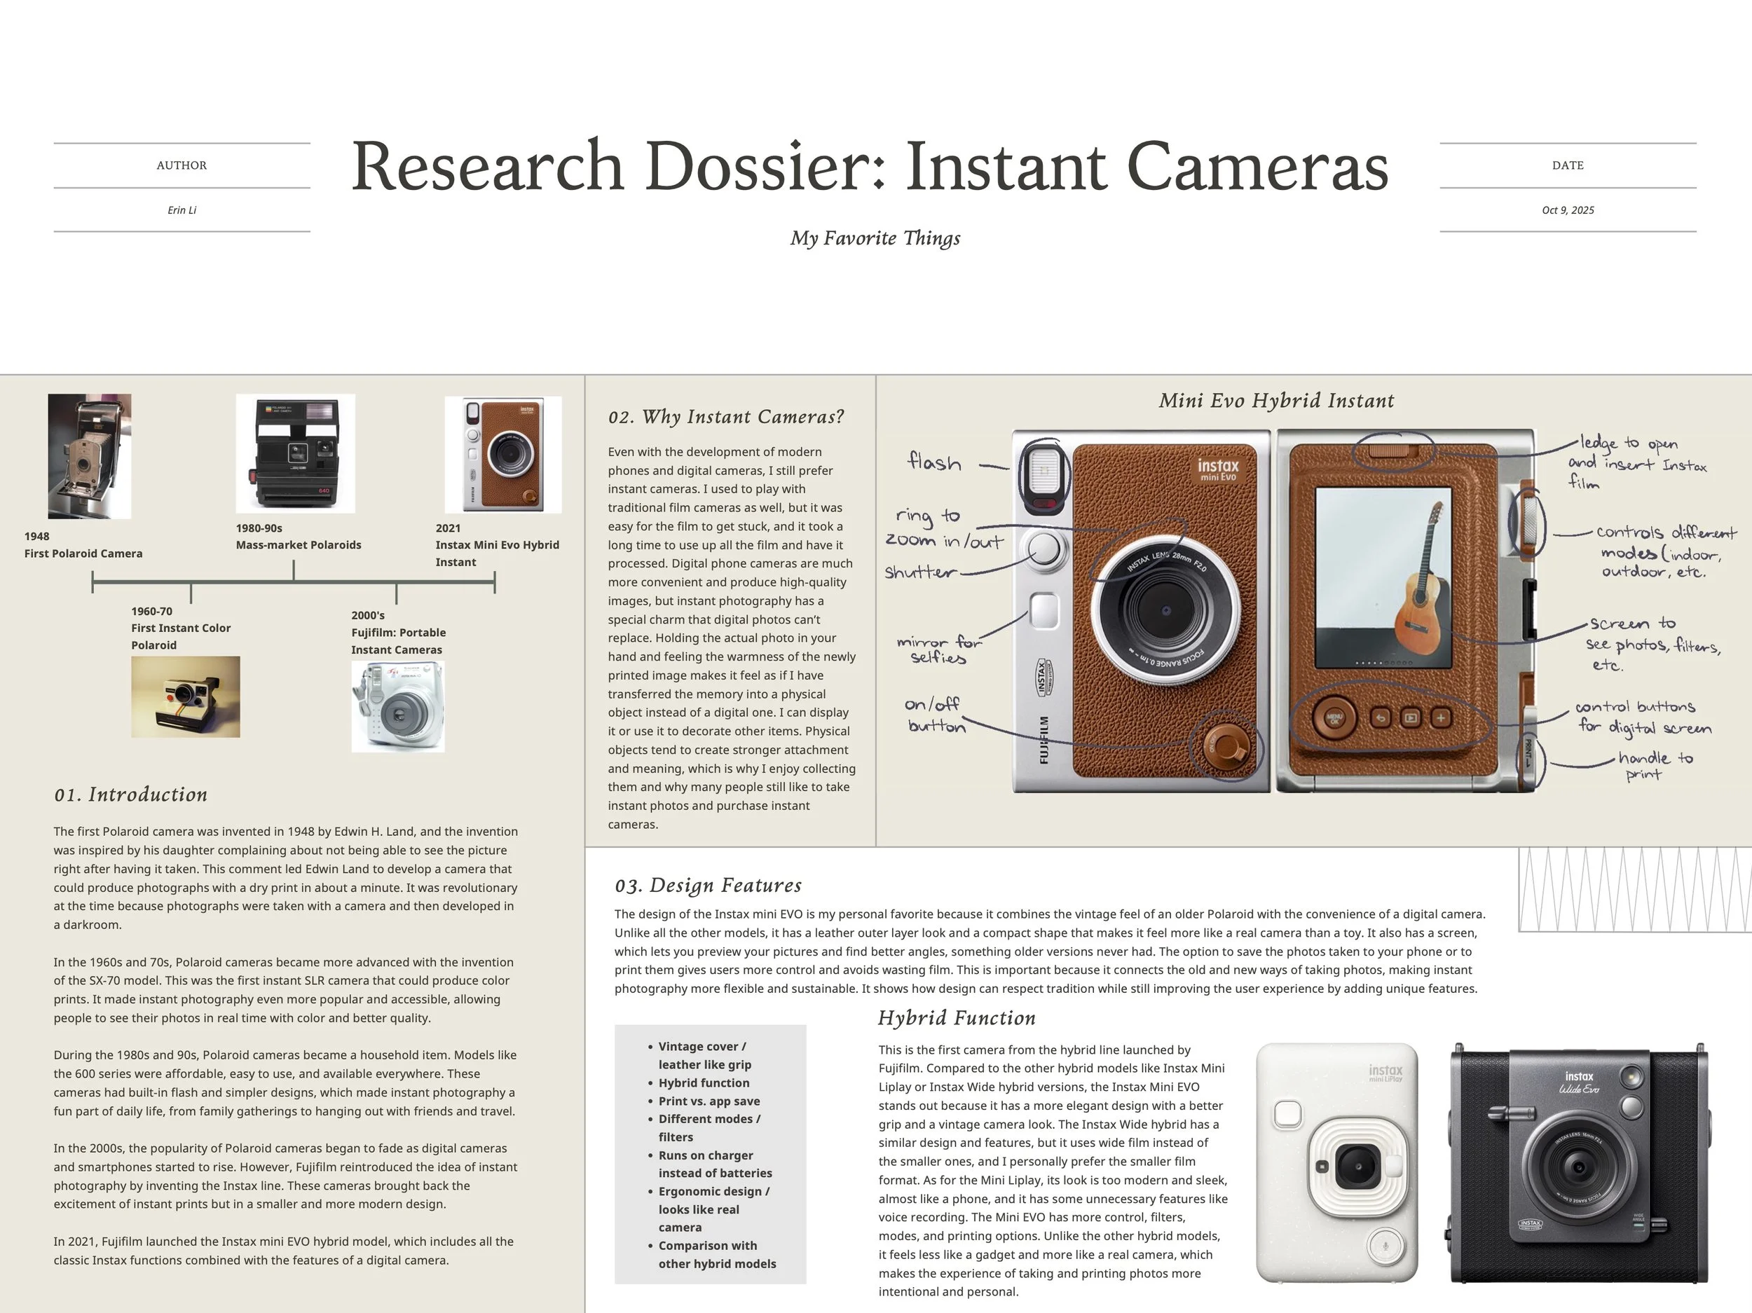Click the Hybrid Function heading
The width and height of the screenshot is (1752, 1313).
point(956,1017)
